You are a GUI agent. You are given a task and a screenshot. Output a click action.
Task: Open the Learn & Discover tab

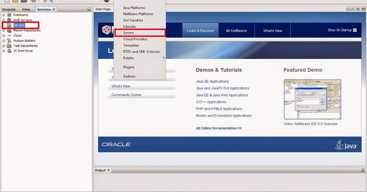[200, 30]
